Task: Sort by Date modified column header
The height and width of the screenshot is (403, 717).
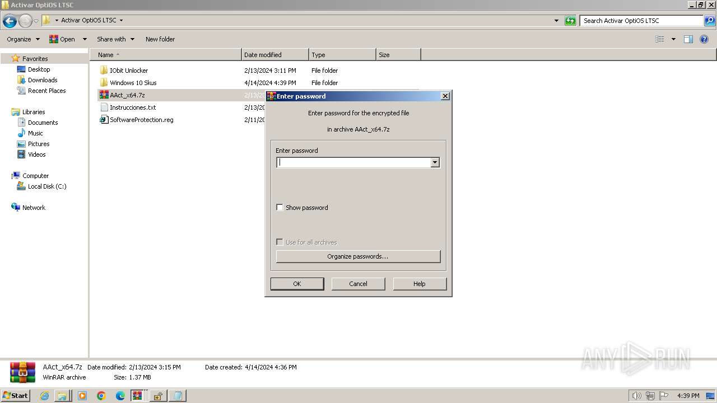Action: [275, 55]
